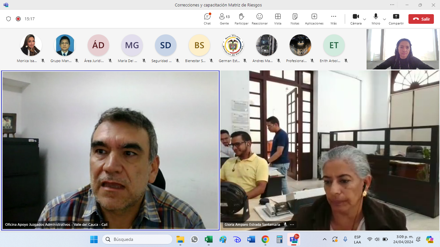
Task: Open Microsoft Teams taskbar icon
Action: click(294, 239)
